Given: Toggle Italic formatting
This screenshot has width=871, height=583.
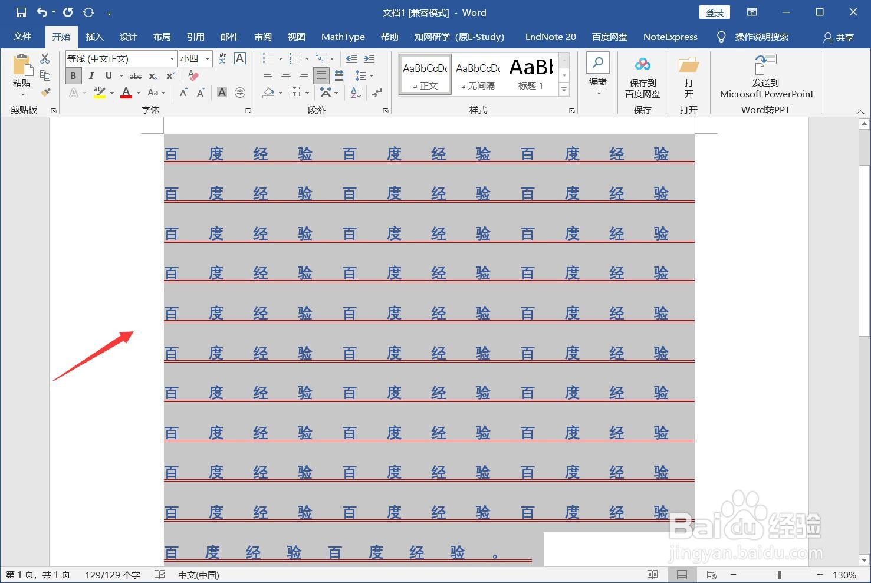Looking at the screenshot, I should pyautogui.click(x=91, y=75).
